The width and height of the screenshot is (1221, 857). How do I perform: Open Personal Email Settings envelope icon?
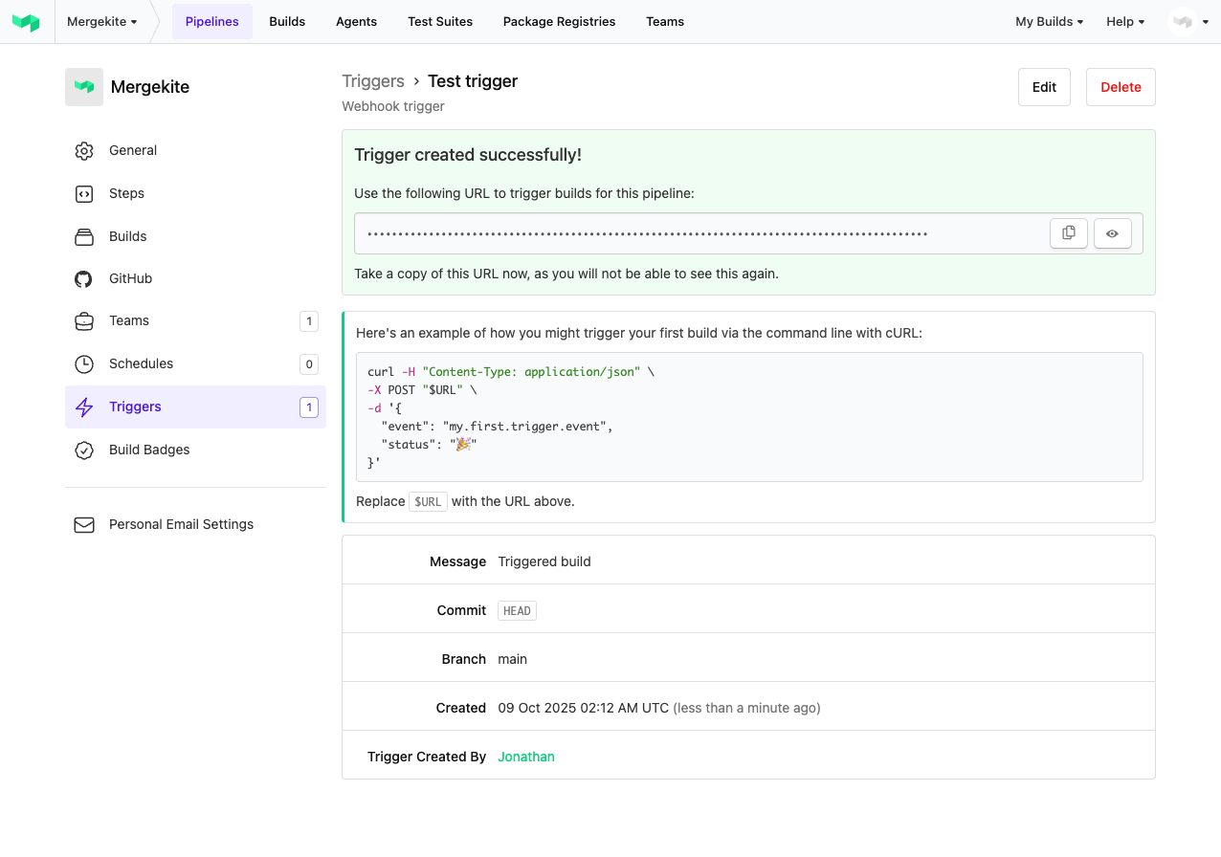point(84,525)
